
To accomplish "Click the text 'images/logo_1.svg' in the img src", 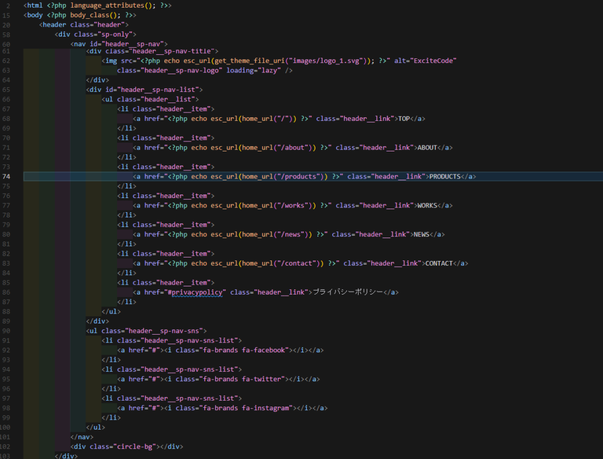I will click(x=326, y=61).
